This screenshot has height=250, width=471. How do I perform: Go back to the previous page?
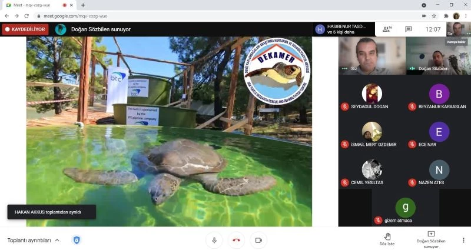point(6,16)
